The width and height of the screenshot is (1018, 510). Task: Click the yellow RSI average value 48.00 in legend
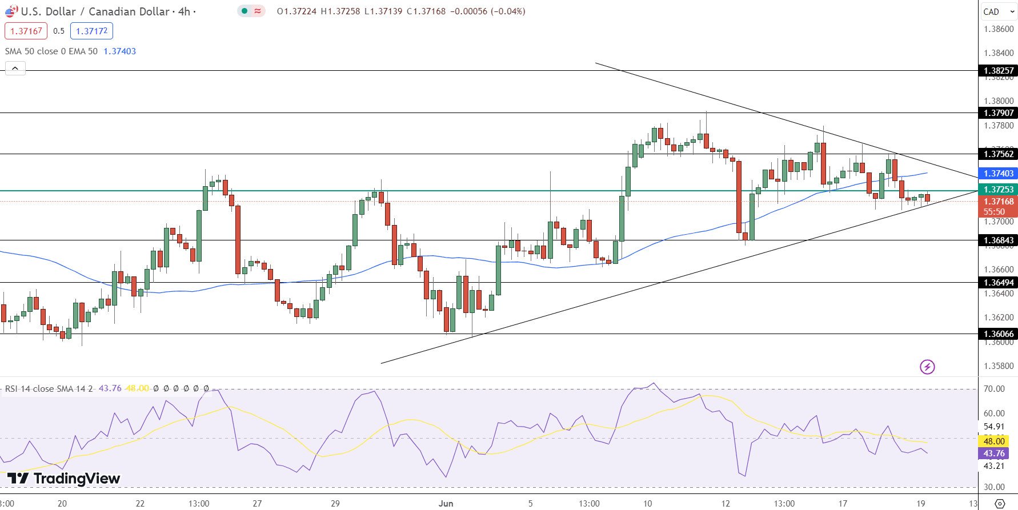coord(138,388)
